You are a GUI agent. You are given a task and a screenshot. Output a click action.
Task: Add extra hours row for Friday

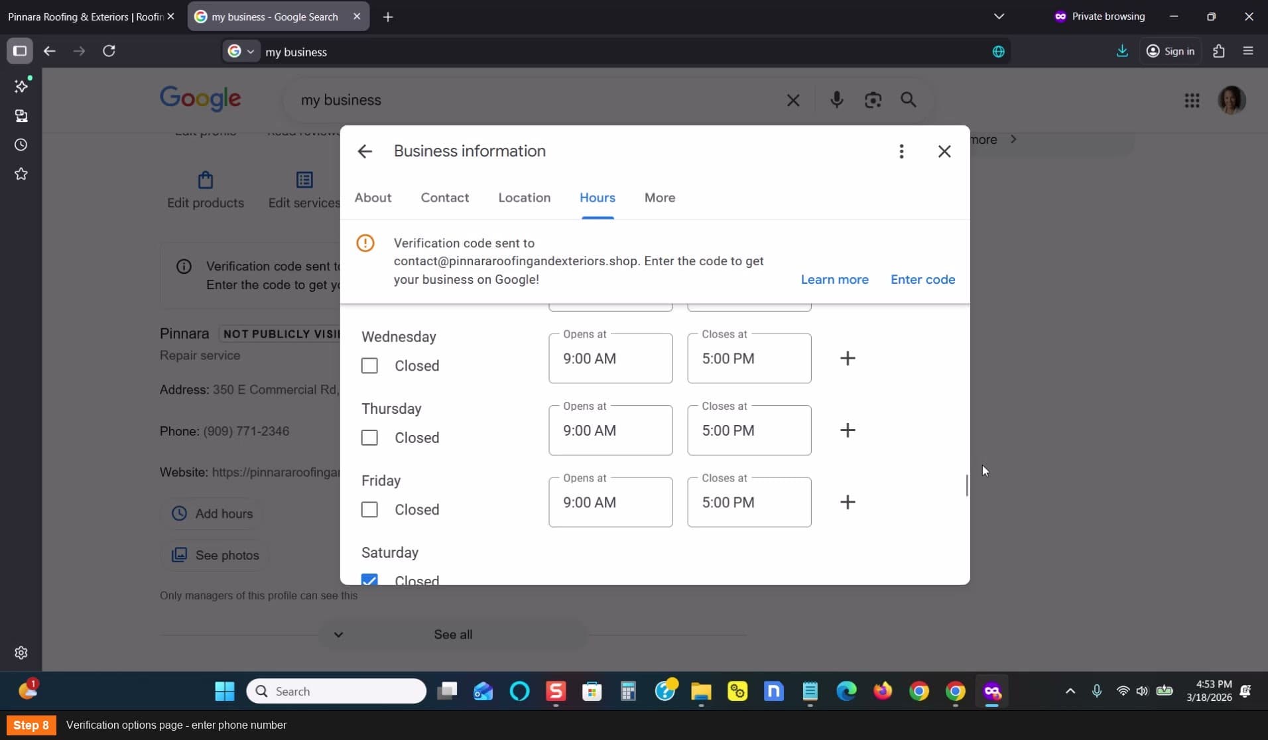(848, 502)
